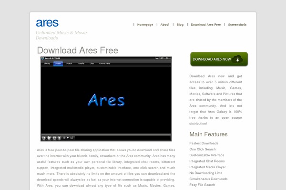Click the previous track button in Ares player
286x190 pixels.
(x=44, y=138)
